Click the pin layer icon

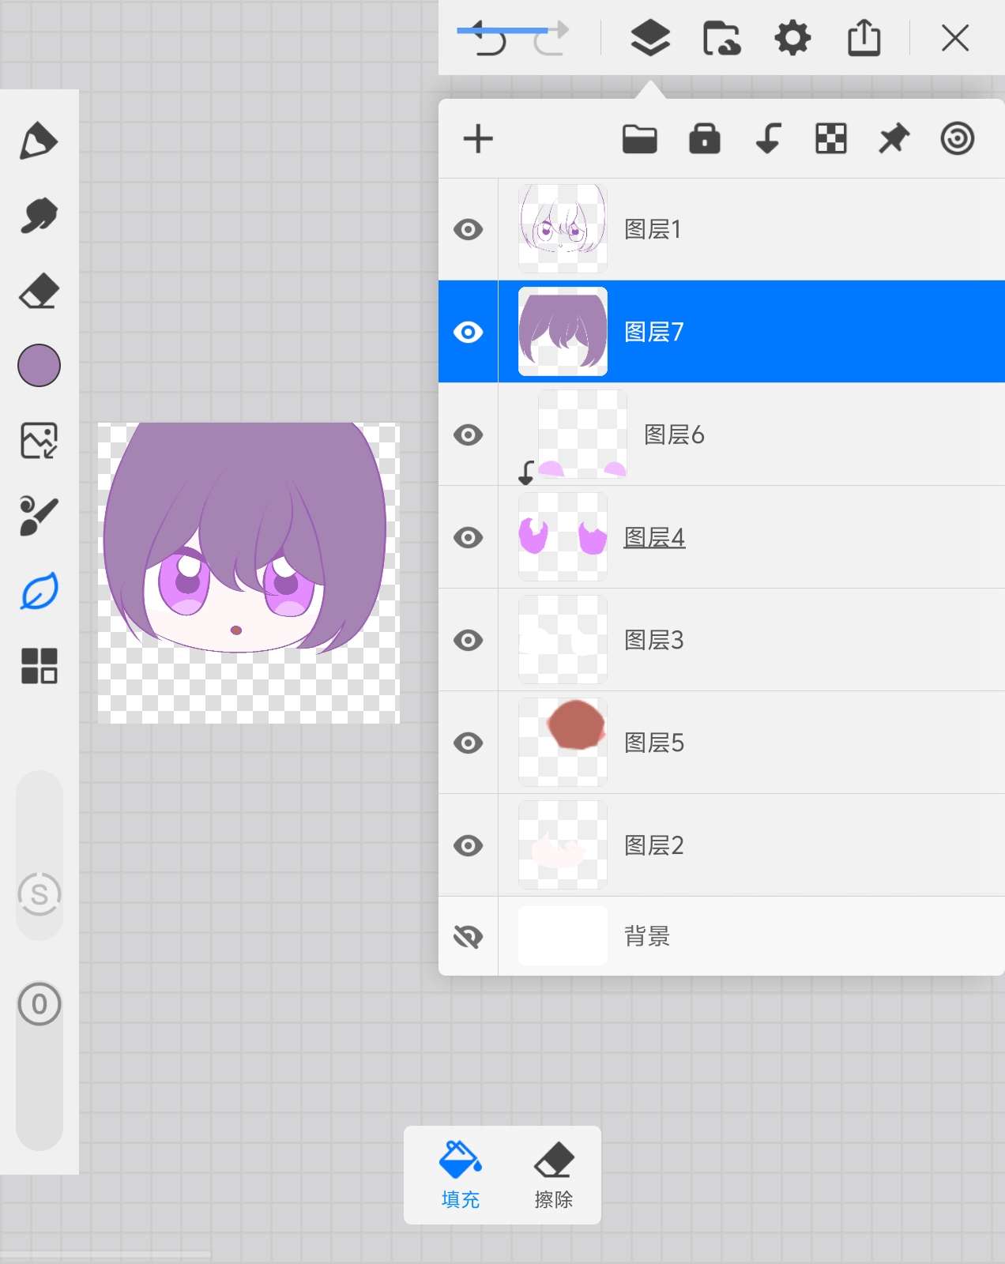[x=894, y=139]
